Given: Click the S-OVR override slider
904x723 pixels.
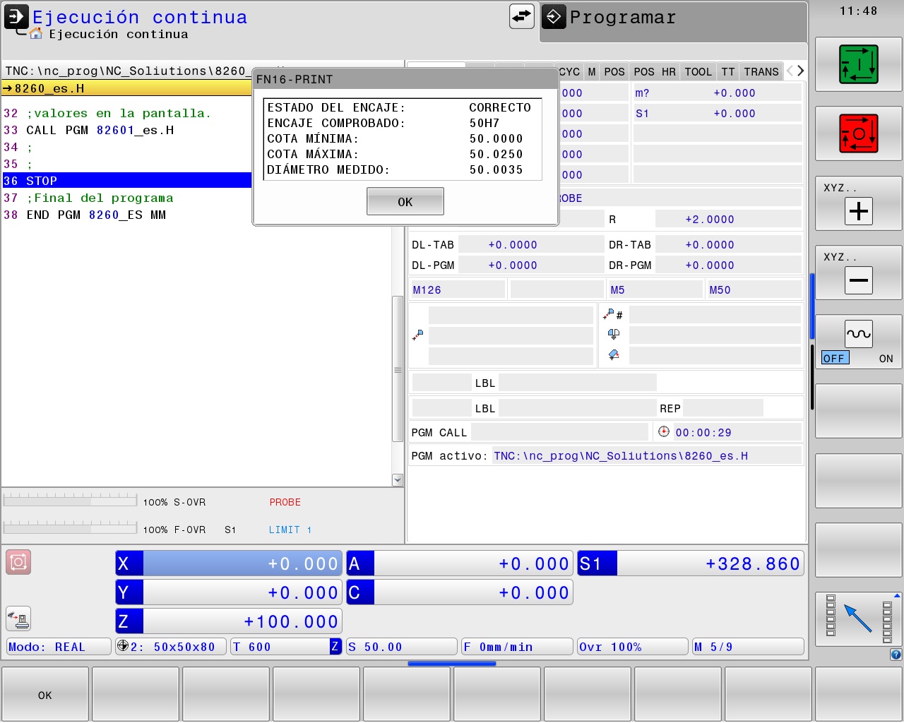Looking at the screenshot, I should point(70,500).
